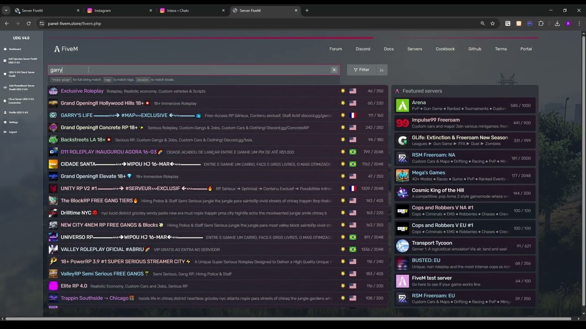The height and width of the screenshot is (329, 586).
Task: Switch to the Instagram tab
Action: pyautogui.click(x=119, y=11)
